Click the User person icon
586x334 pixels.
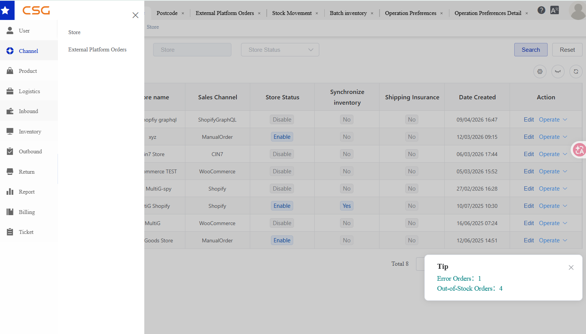coord(10,30)
